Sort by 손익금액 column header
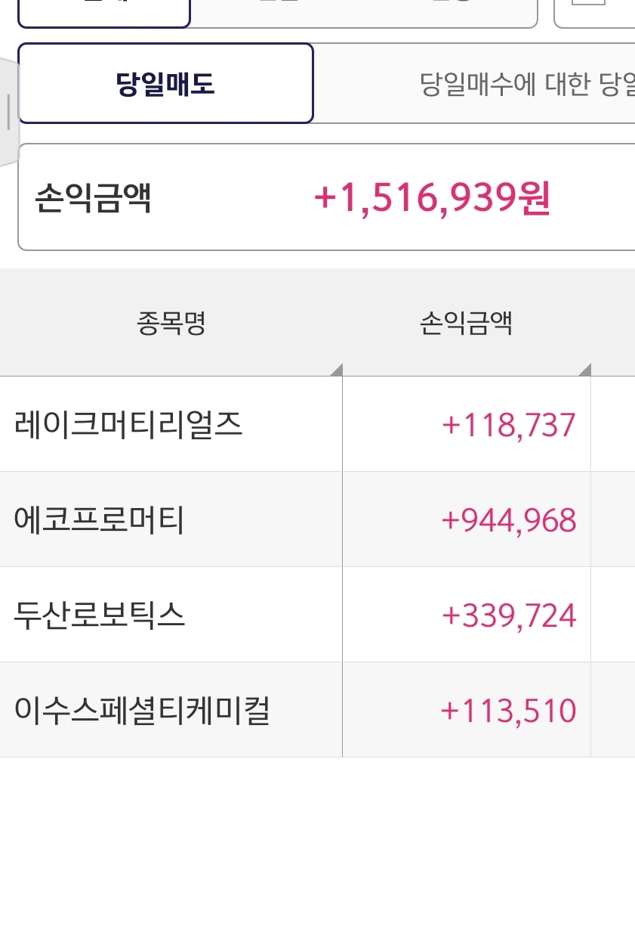Viewport: 635px width, 936px height. coord(466,324)
